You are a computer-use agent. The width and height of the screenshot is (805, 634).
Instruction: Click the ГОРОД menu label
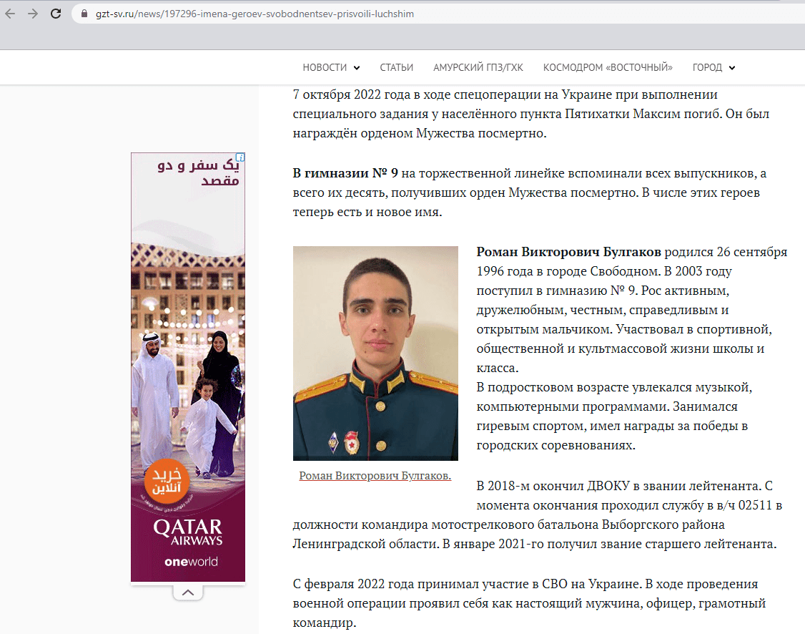tap(706, 68)
